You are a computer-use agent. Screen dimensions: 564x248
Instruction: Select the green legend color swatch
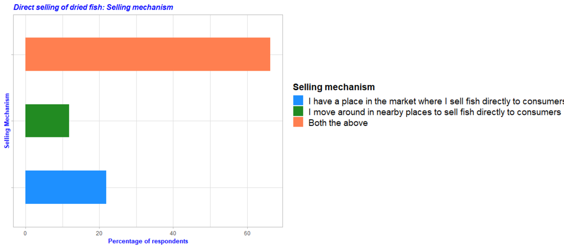[298, 112]
